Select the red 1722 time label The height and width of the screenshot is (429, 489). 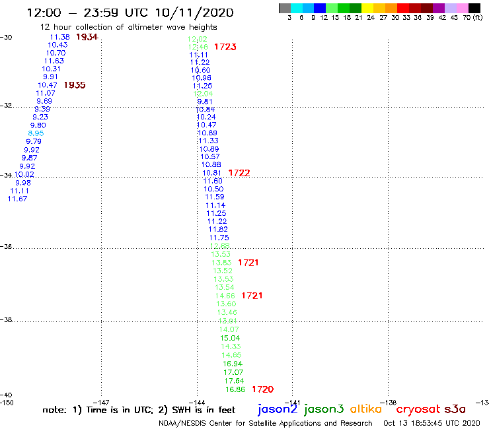point(239,173)
